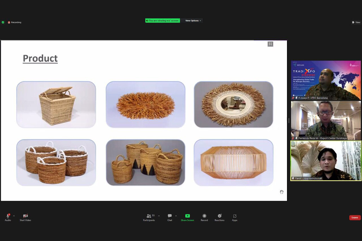This screenshot has width=362, height=241.
Task: Select the Export Center Surabaya participant video
Action: tap(326, 120)
